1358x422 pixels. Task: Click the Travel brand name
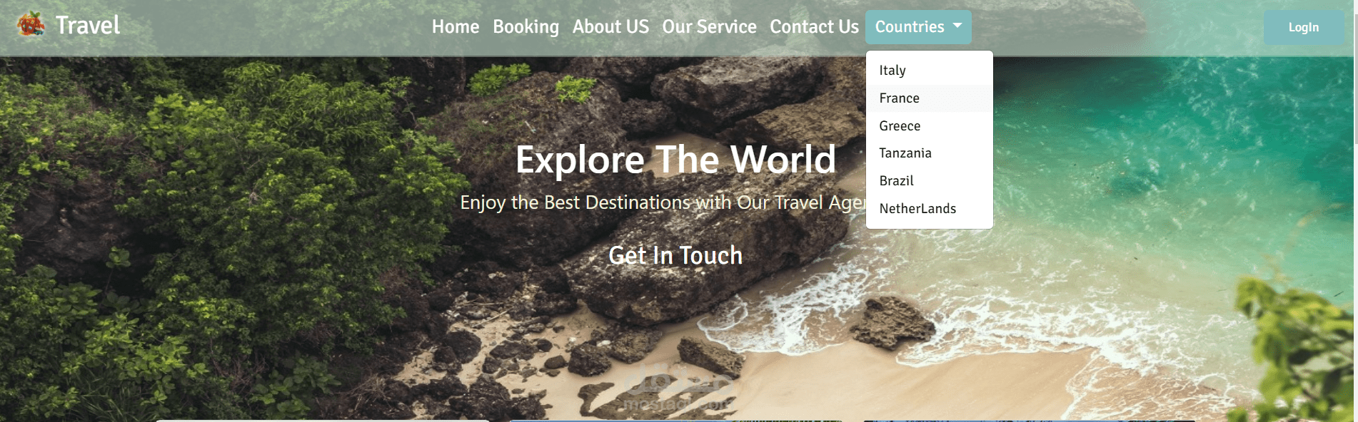point(88,26)
